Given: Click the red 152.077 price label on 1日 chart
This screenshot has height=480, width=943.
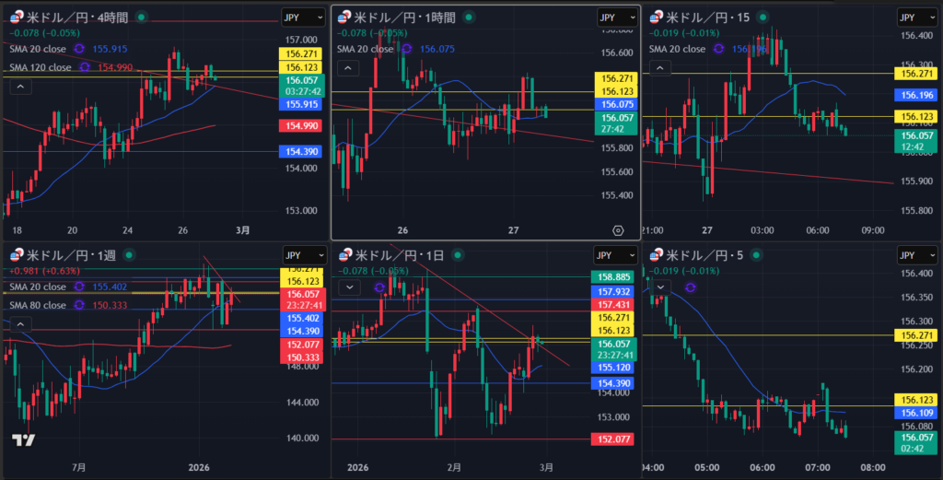Looking at the screenshot, I should pyautogui.click(x=617, y=440).
